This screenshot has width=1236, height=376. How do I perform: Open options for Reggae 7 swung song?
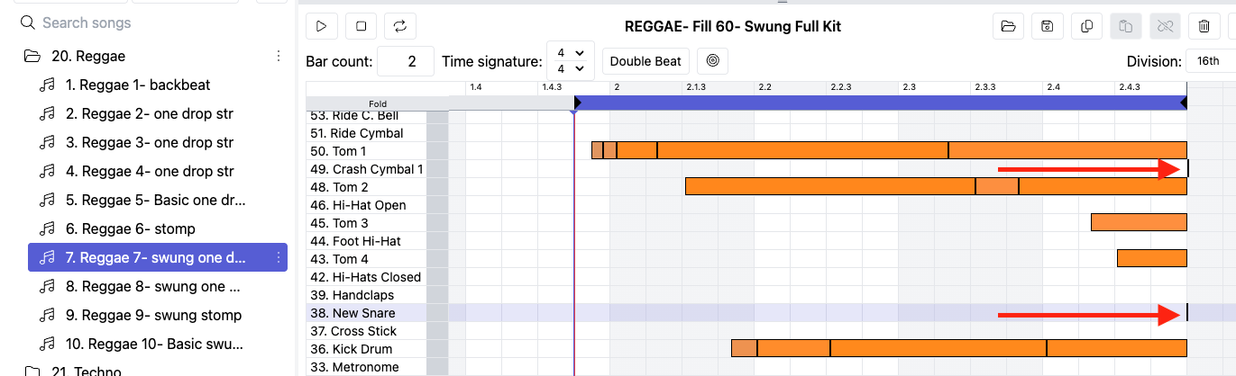pyautogui.click(x=279, y=258)
